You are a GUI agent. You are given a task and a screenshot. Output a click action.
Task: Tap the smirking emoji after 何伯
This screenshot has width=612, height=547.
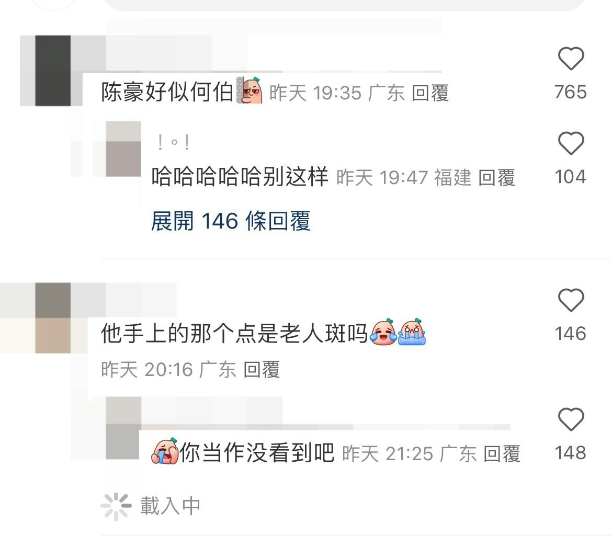coord(249,90)
